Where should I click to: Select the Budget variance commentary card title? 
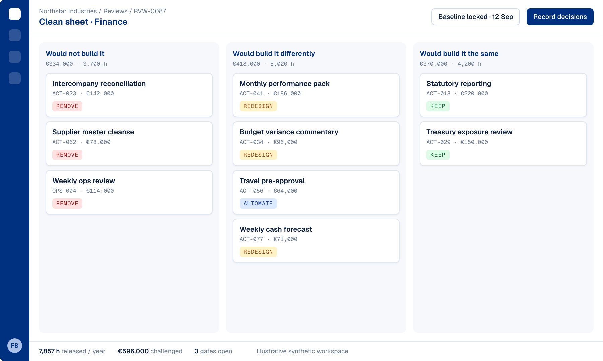[x=289, y=132]
